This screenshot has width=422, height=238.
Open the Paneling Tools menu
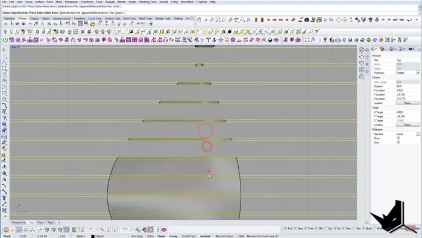point(148,2)
